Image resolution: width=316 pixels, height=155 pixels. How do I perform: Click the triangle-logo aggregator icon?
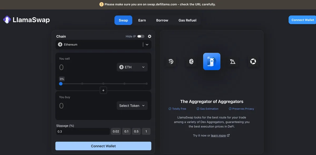pyautogui.click(x=233, y=62)
